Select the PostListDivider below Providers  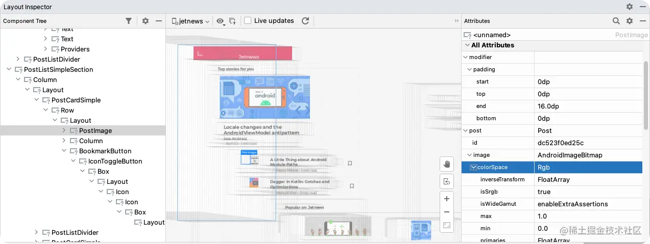coord(57,59)
